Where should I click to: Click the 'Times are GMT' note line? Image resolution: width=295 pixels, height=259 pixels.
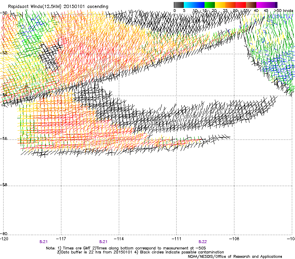pos(126,248)
